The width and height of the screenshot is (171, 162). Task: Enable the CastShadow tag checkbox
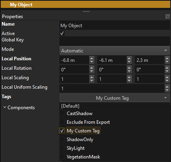click(62, 113)
